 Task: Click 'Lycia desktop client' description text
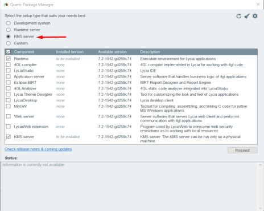tap(156, 100)
